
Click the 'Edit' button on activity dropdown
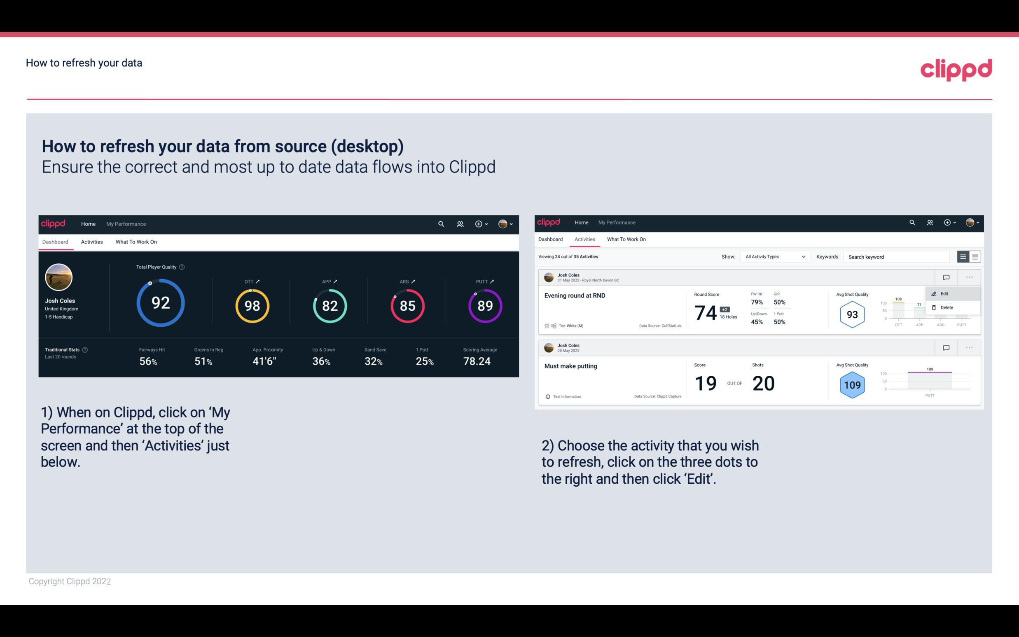coord(947,293)
